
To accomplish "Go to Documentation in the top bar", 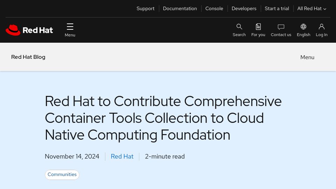I will (x=180, y=8).
